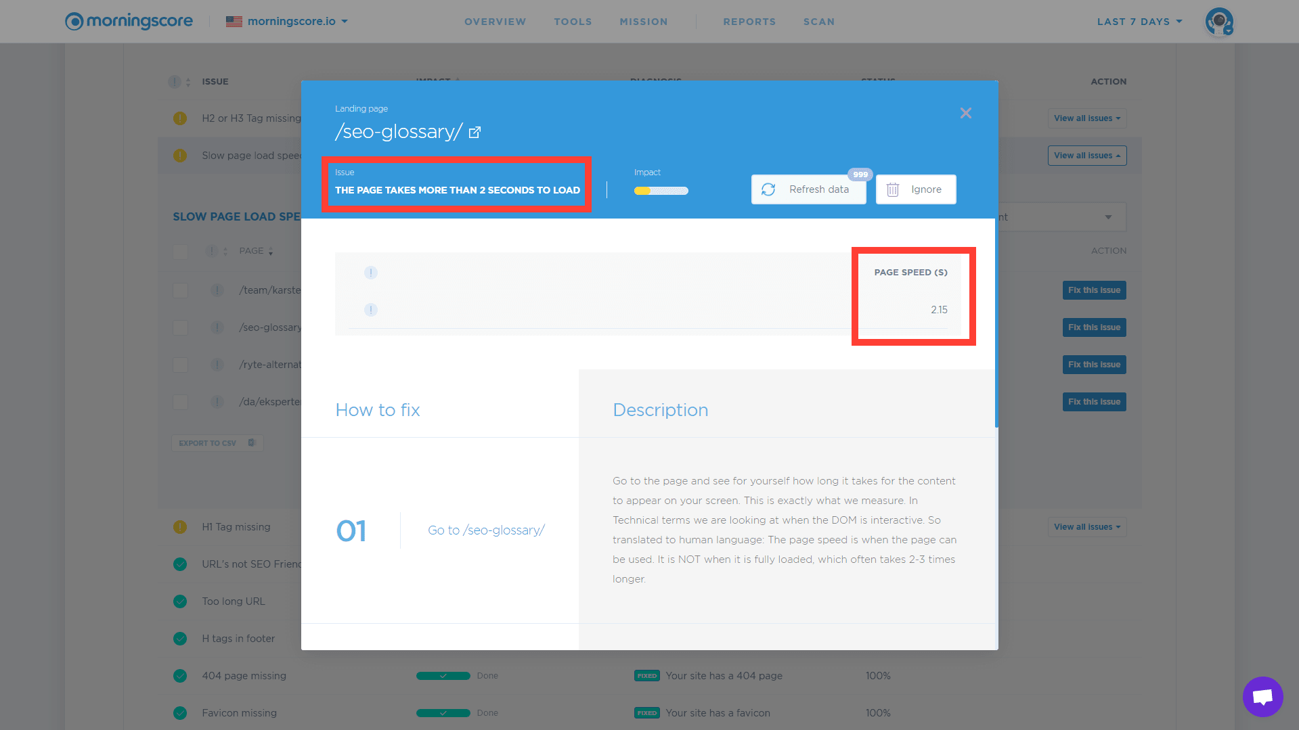Open the Tools menu
Image resolution: width=1299 pixels, height=730 pixels.
(573, 22)
